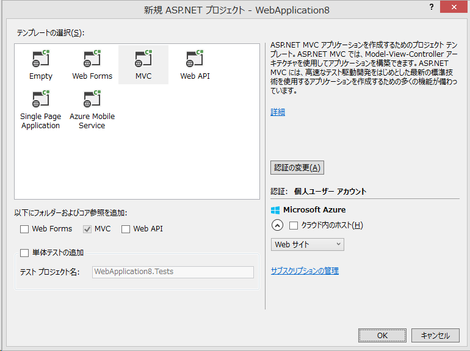
Task: Toggle the MVC core reference checkbox
Action: click(x=87, y=229)
